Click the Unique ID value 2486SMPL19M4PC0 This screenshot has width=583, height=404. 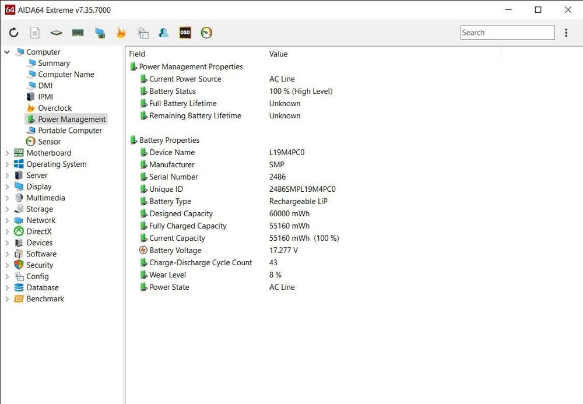[302, 189]
